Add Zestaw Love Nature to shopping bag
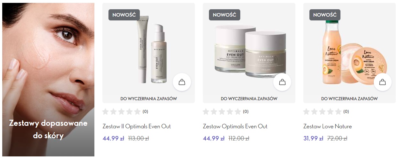 (x=382, y=82)
